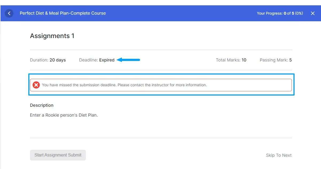Select the error indicator before the deadline message
321x169 pixels.
point(36,85)
